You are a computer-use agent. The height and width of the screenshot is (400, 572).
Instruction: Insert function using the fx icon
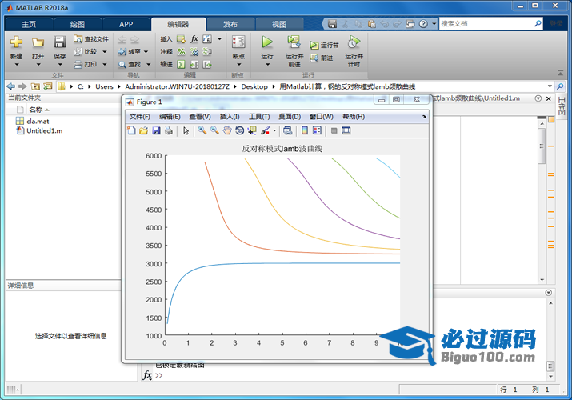(x=194, y=38)
